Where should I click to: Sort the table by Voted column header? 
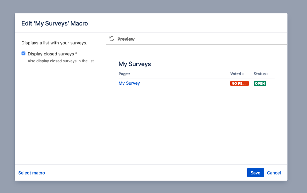point(236,74)
